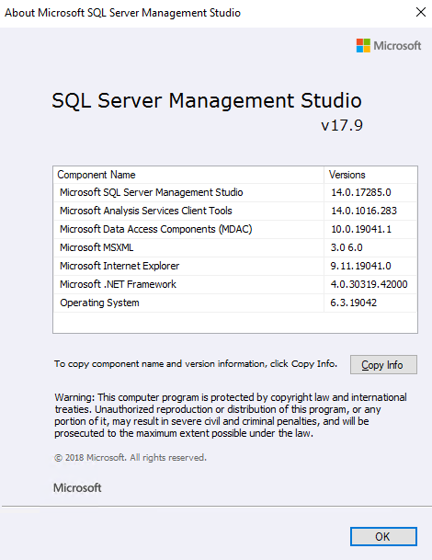Select the Analysis Services Client Tools row
Screen dimensions: 432x560
point(235,211)
